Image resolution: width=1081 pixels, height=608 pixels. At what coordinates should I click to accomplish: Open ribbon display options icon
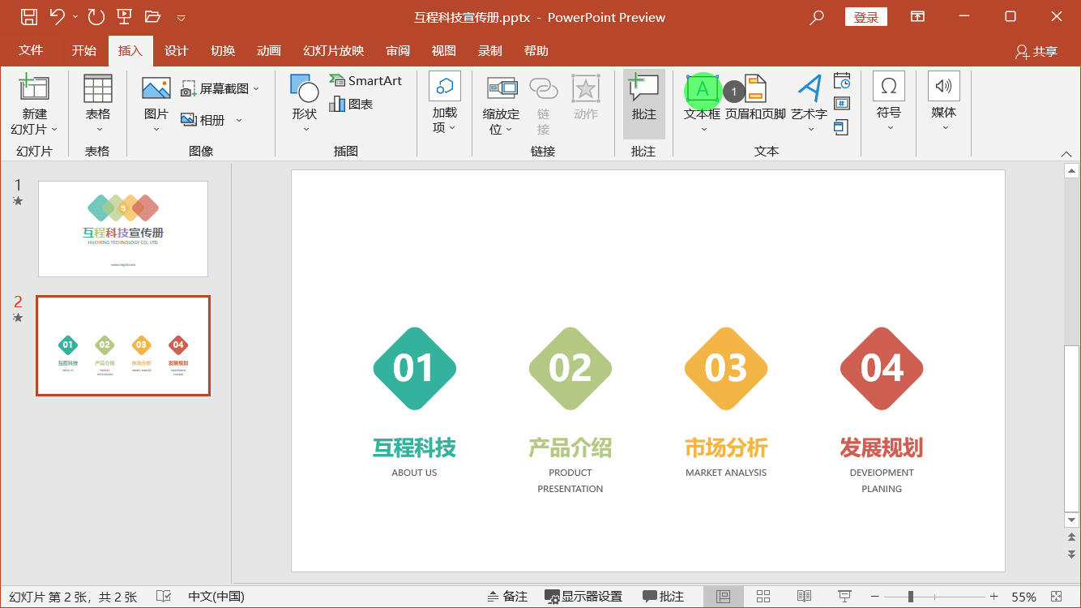[x=917, y=16]
